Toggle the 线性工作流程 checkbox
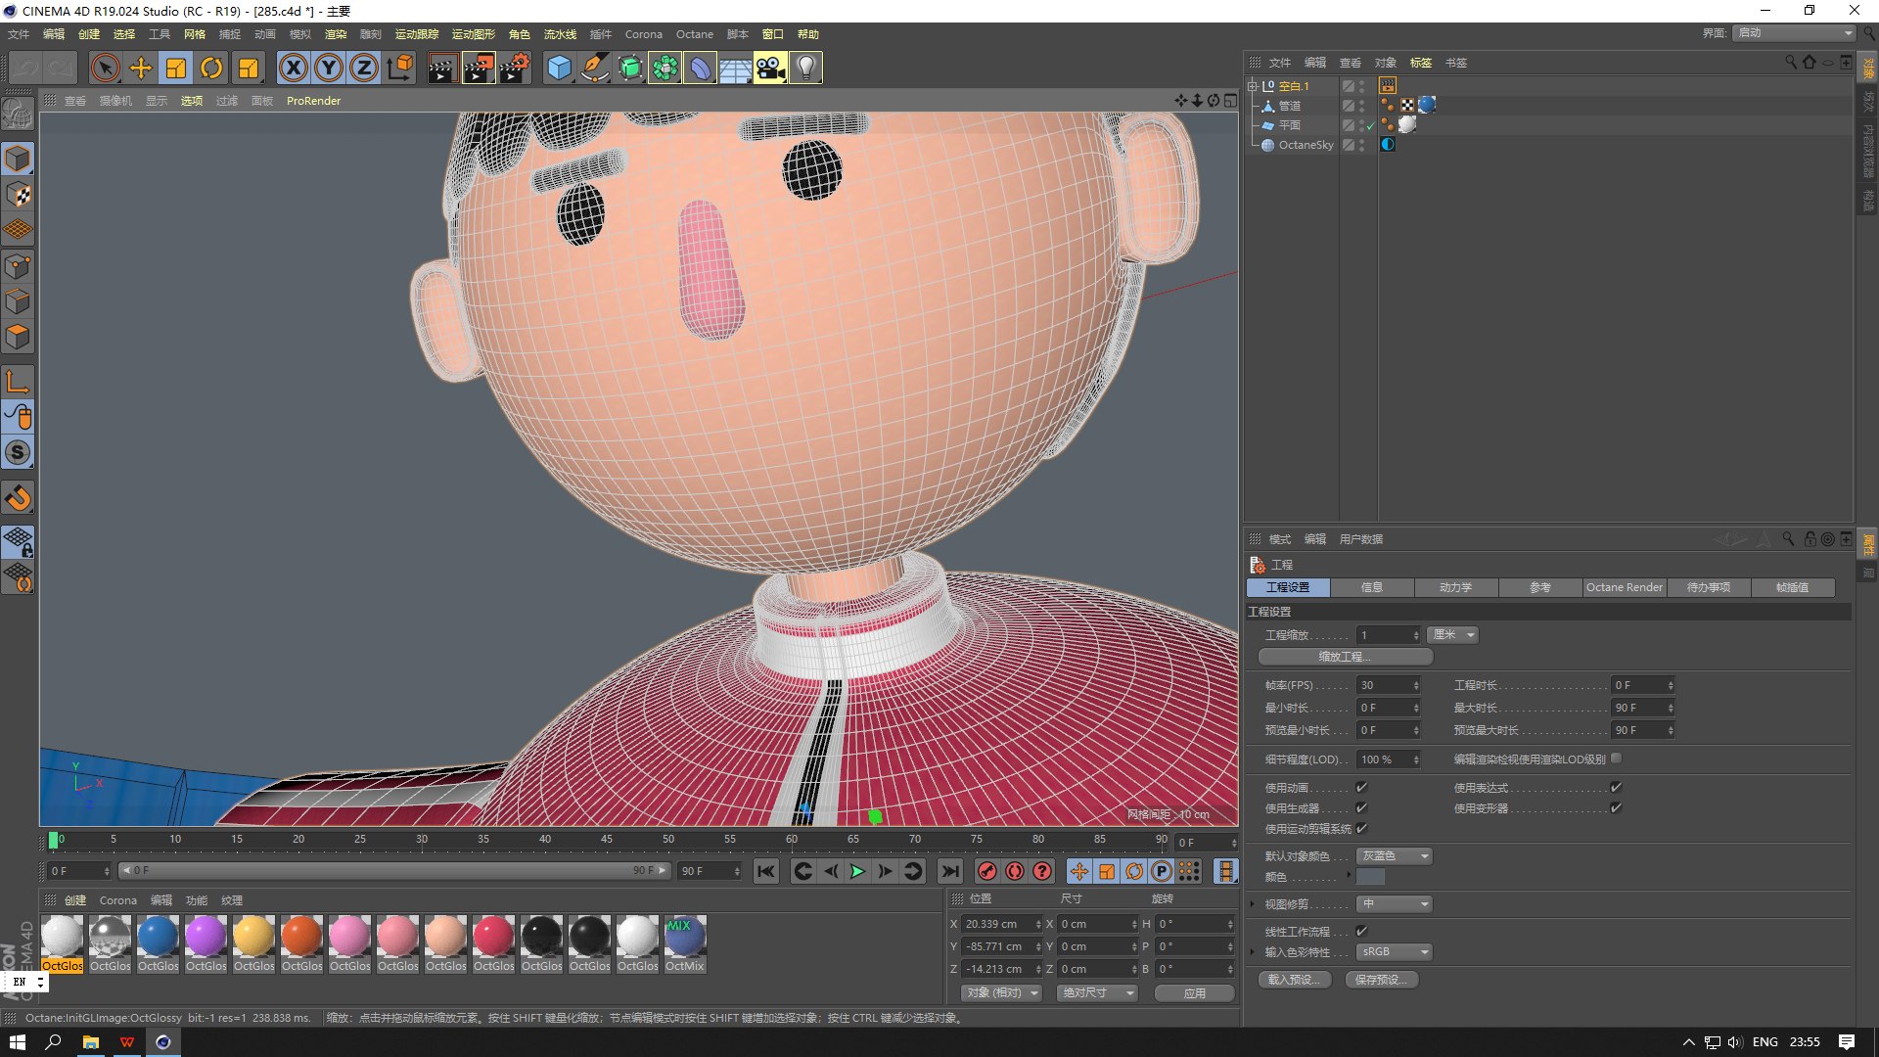 (1361, 931)
